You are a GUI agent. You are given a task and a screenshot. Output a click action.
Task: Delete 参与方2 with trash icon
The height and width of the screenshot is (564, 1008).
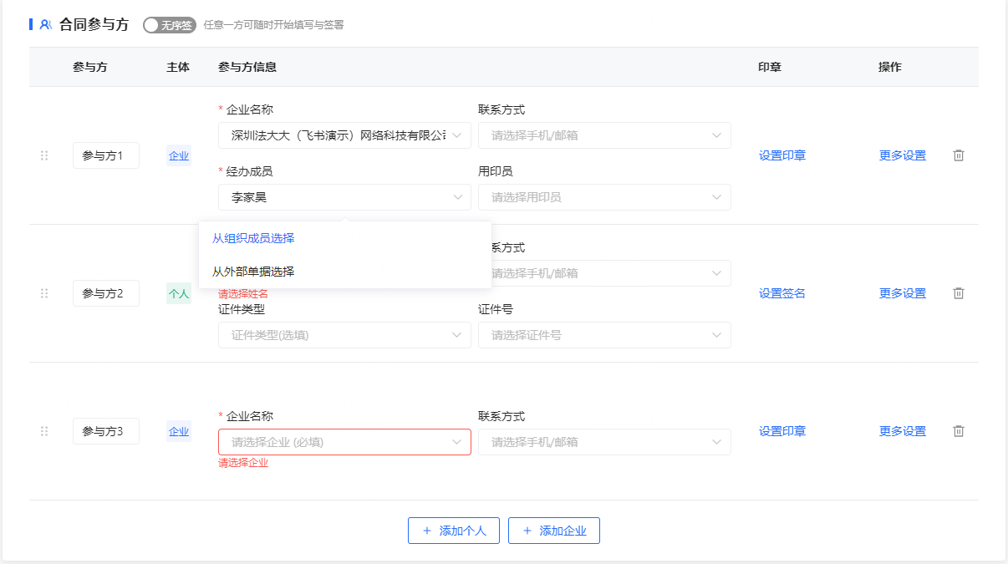point(959,293)
